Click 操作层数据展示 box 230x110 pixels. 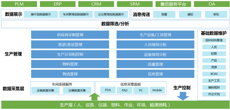click(x=41, y=14)
